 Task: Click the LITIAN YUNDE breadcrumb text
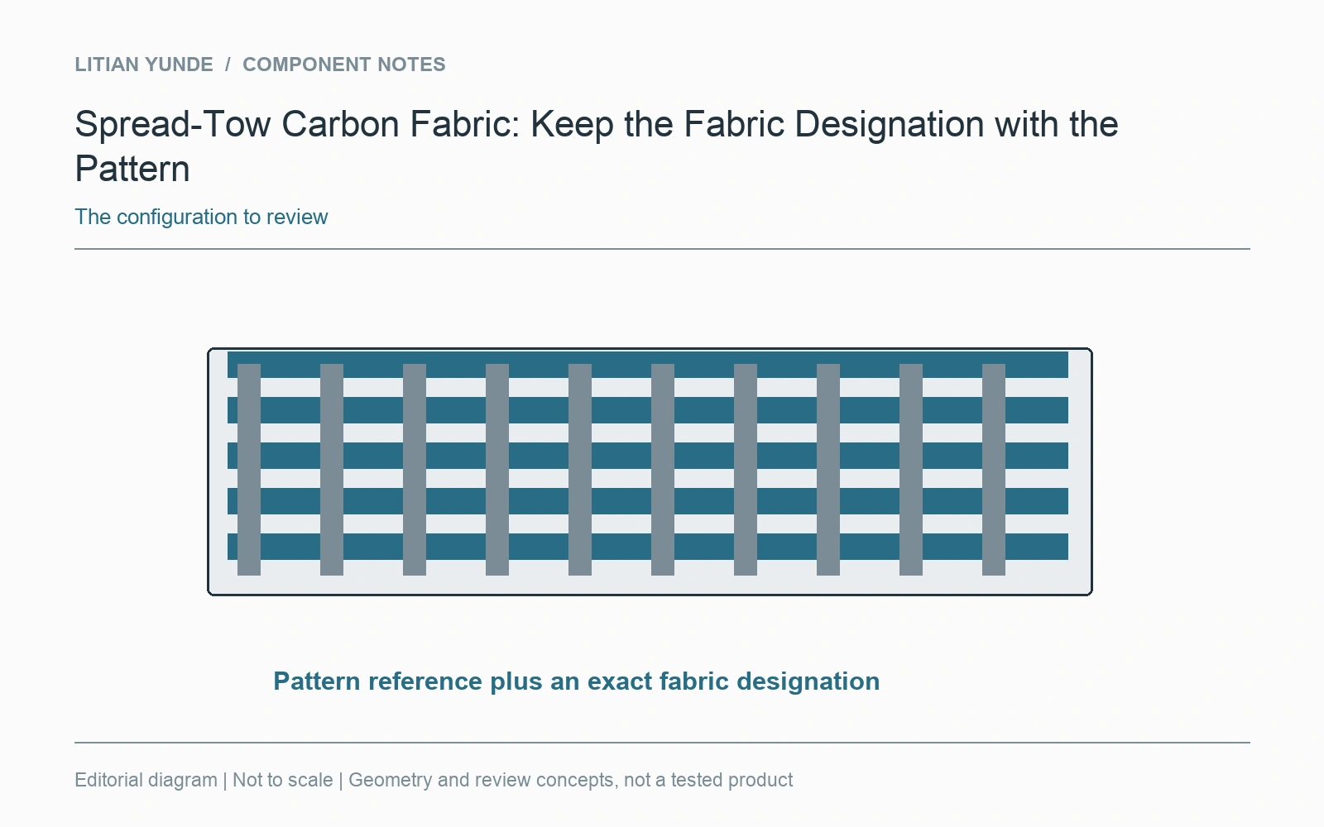[144, 65]
